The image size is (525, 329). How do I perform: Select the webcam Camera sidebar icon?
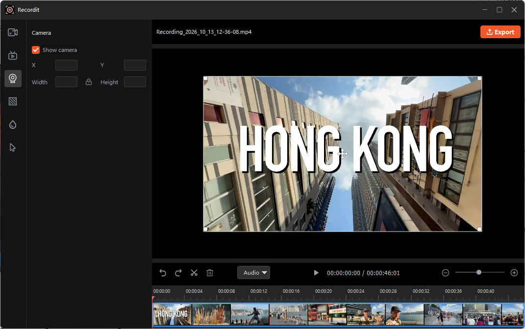pyautogui.click(x=13, y=78)
